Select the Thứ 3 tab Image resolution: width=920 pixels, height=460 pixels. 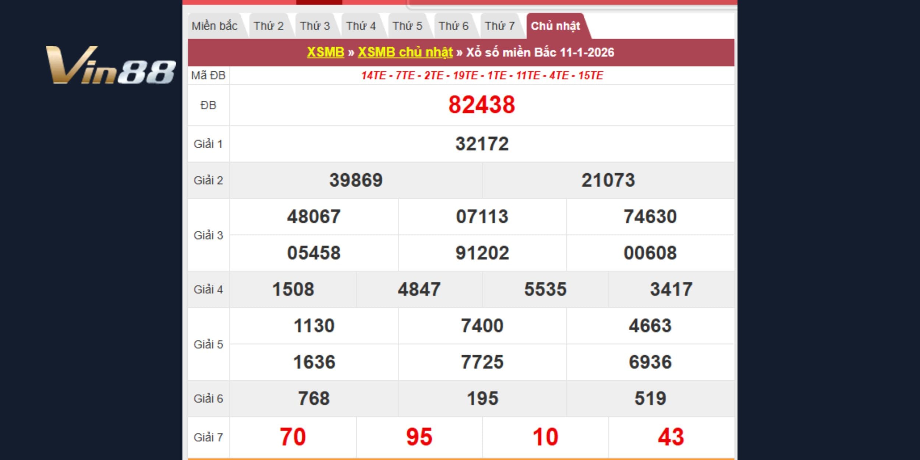pos(315,26)
